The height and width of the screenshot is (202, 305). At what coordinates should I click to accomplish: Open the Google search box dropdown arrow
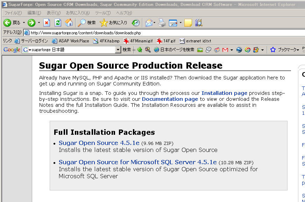tap(118, 50)
